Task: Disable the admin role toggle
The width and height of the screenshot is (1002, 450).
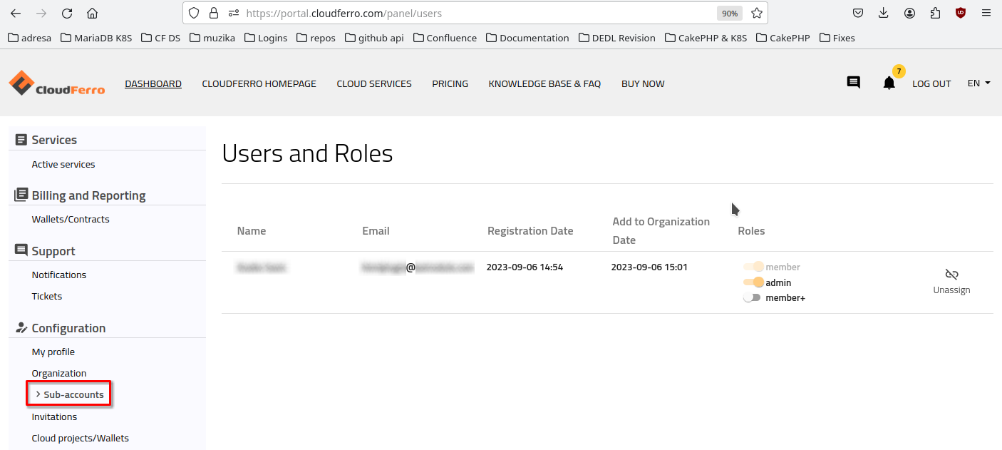Action: point(754,282)
